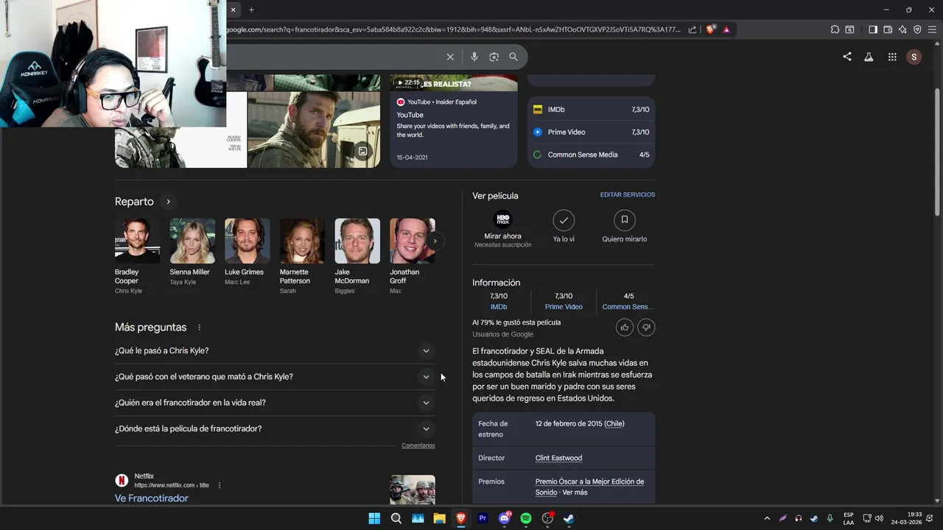Open IMDb link under Información
Screen dimensions: 943x530
coord(499,307)
